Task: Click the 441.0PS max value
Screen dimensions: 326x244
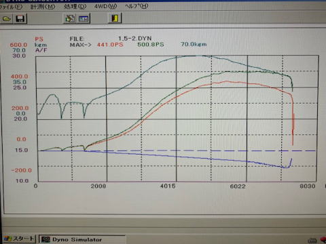Action: coord(110,45)
